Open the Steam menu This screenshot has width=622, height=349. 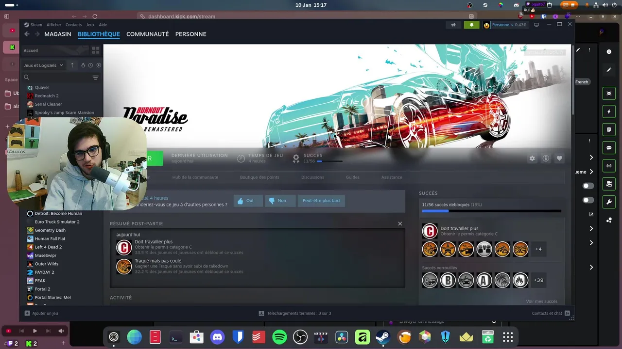click(36, 25)
